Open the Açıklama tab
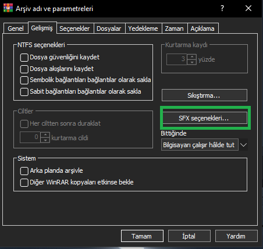Image resolution: width=263 pixels, height=249 pixels. coord(202,29)
